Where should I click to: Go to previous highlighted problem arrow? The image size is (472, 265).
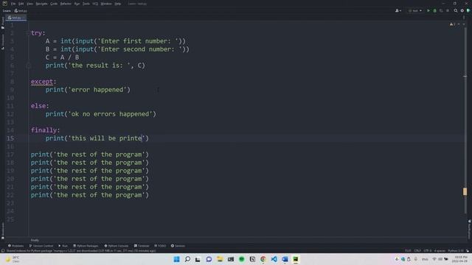point(459,24)
